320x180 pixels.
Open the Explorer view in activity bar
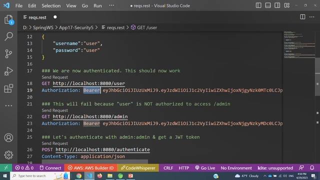click(x=8, y=19)
